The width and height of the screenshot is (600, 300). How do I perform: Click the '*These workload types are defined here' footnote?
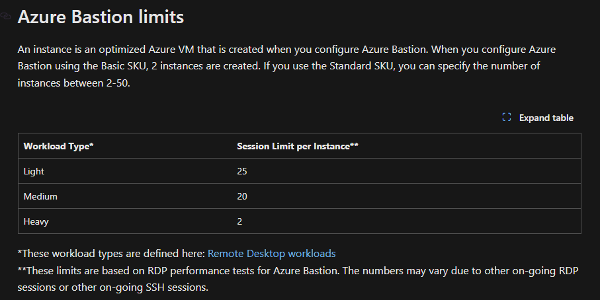[x=111, y=253]
